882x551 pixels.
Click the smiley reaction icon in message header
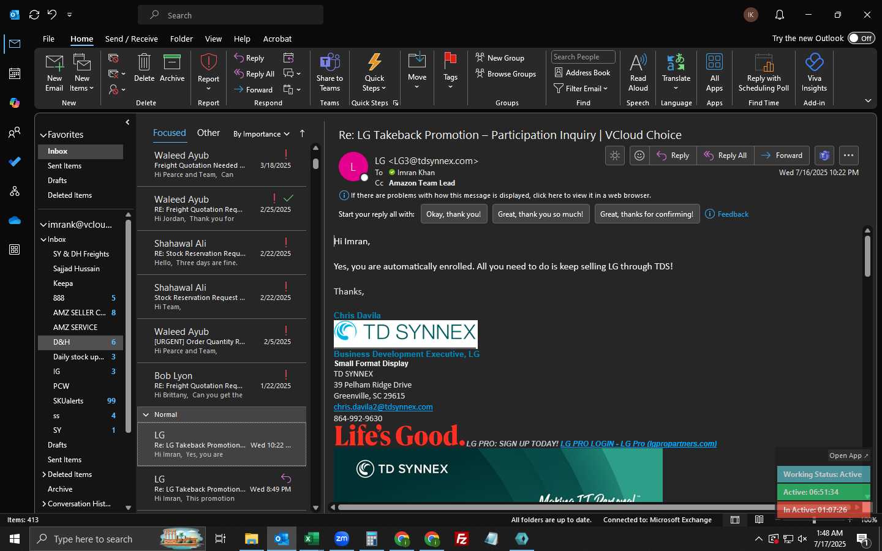(639, 156)
